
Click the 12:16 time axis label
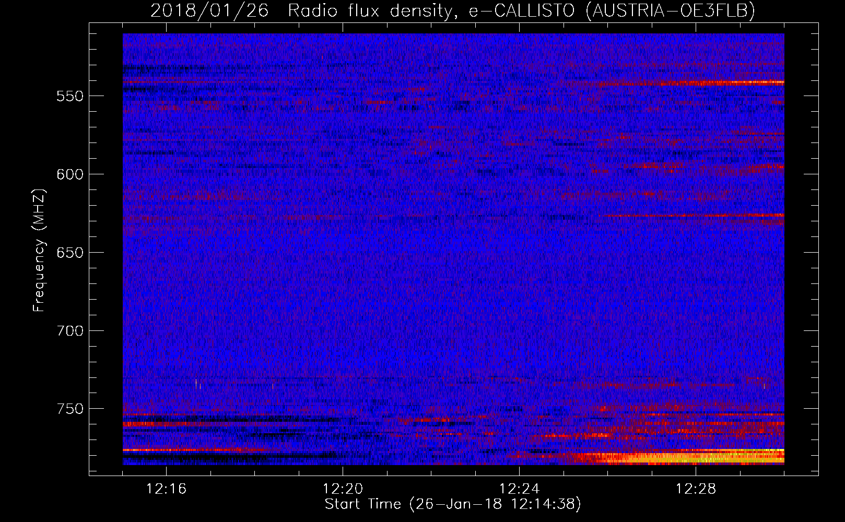(166, 489)
